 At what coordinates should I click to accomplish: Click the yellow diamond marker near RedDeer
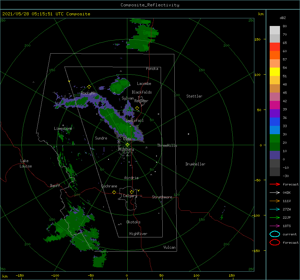click(137, 108)
